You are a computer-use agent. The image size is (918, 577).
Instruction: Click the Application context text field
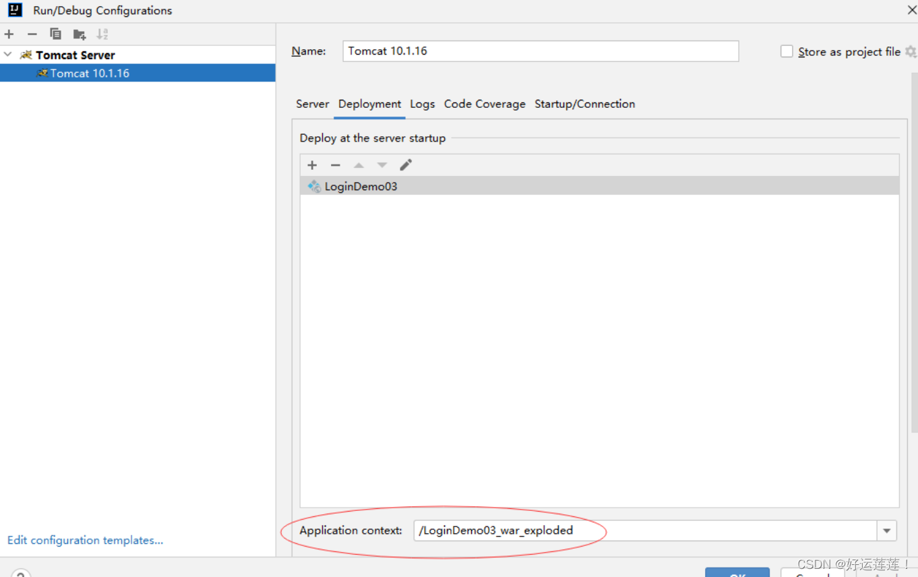[x=645, y=530]
